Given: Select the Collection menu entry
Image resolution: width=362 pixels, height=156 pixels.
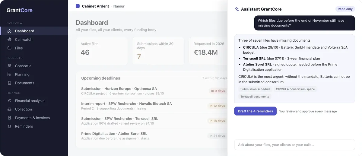Looking at the screenshot, I should [x=34, y=109].
